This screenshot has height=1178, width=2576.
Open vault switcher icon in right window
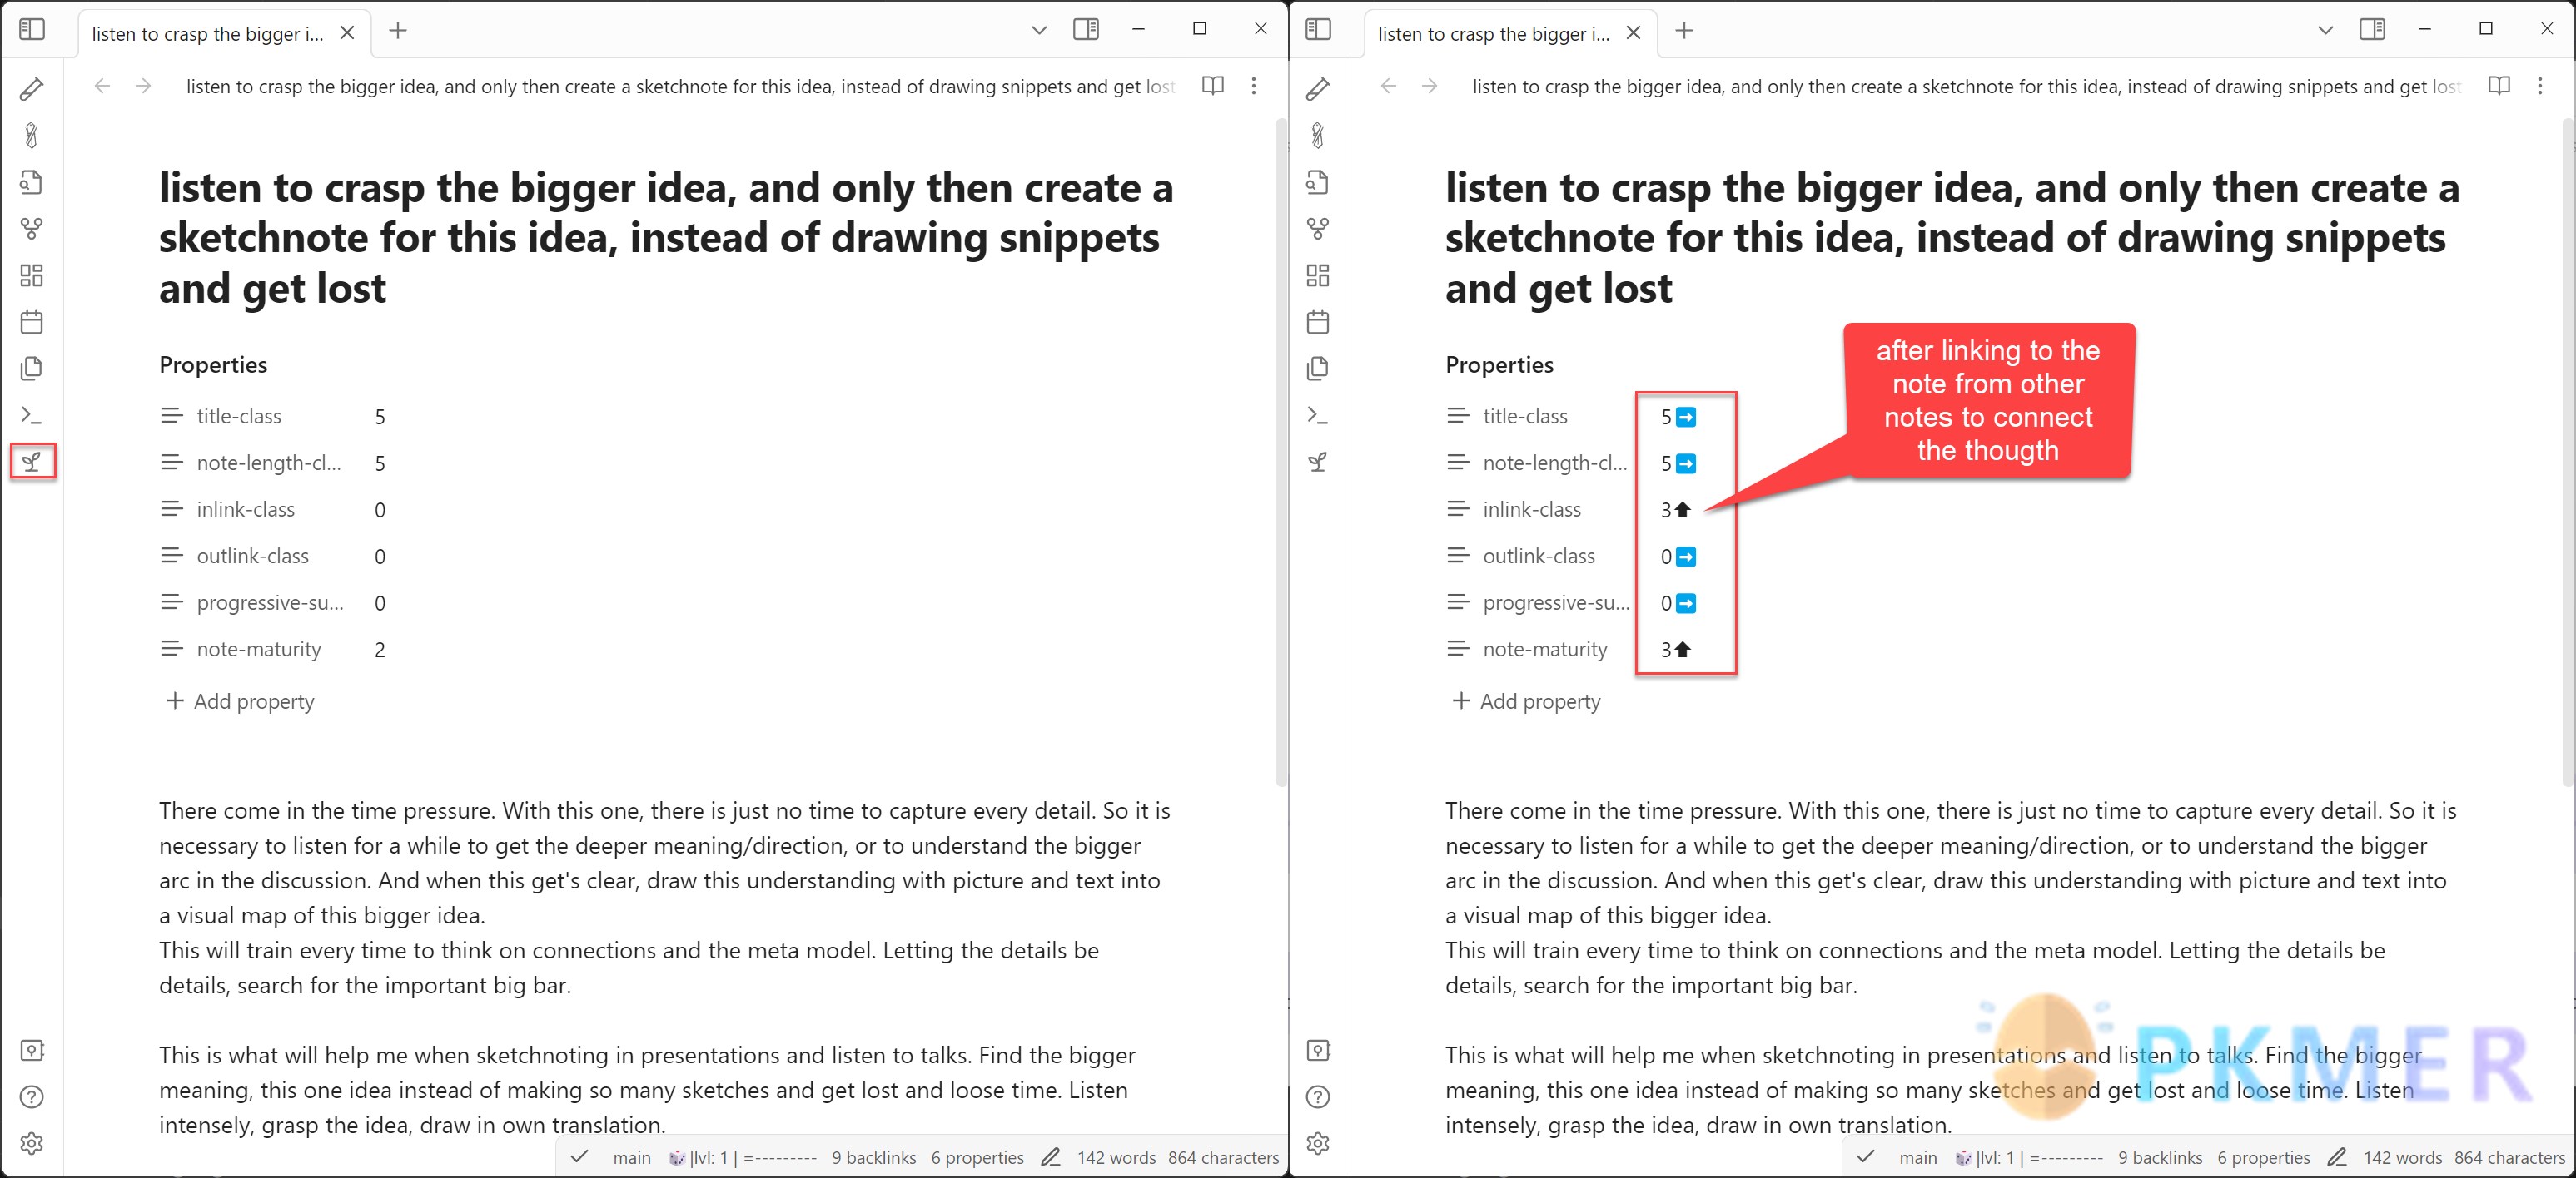(1318, 1050)
